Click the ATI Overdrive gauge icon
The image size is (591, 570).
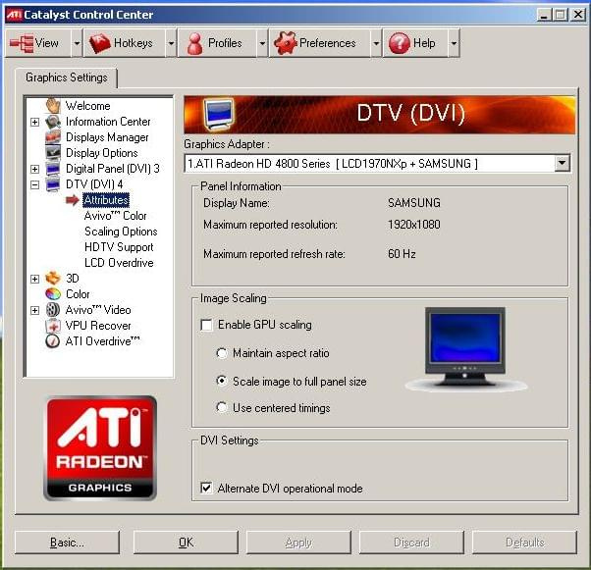click(x=52, y=341)
